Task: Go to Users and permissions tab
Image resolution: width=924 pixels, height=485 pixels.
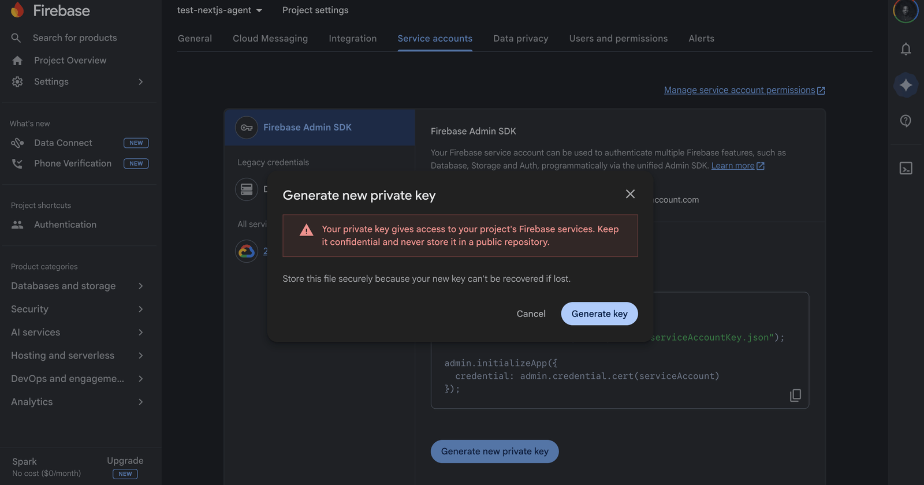Action: [x=619, y=38]
